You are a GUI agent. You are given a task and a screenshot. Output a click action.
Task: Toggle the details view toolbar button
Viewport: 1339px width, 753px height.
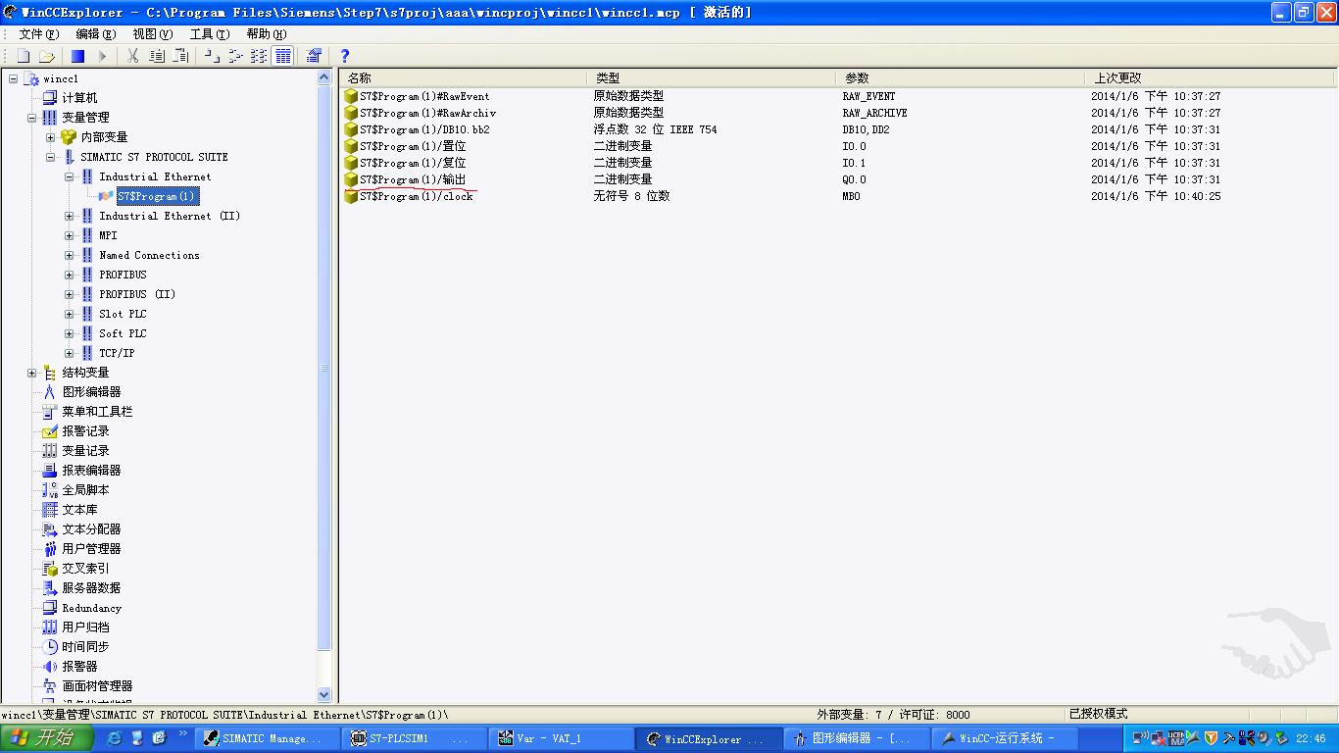(283, 56)
